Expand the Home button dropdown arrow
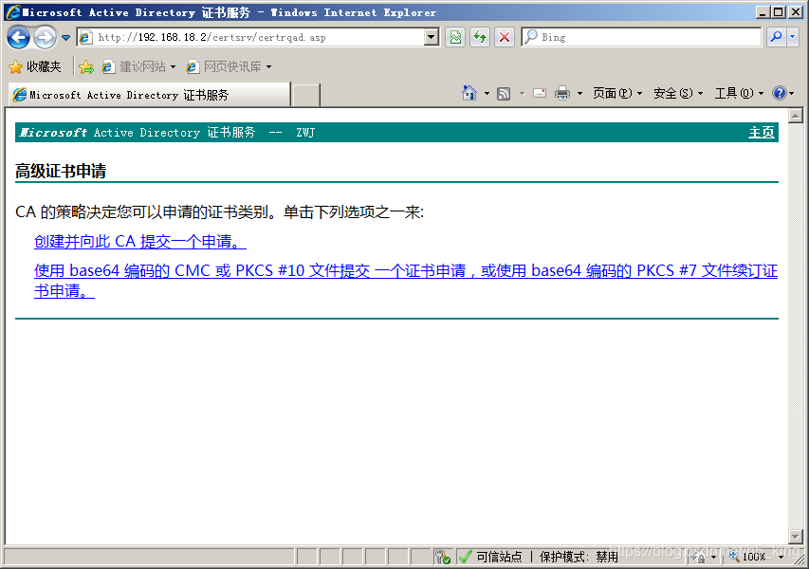This screenshot has width=809, height=569. point(487,94)
